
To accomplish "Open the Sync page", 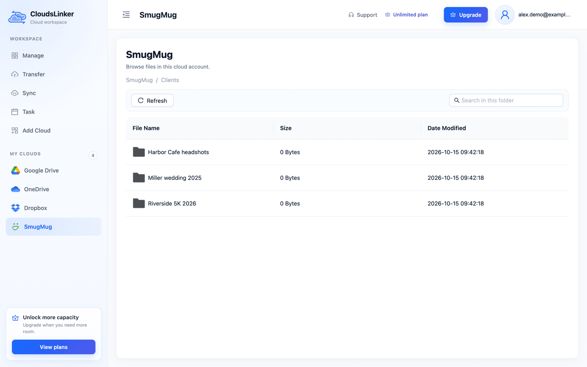I will click(x=54, y=93).
